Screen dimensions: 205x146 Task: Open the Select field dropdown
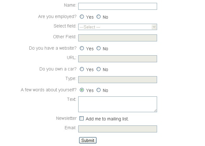pos(117,27)
